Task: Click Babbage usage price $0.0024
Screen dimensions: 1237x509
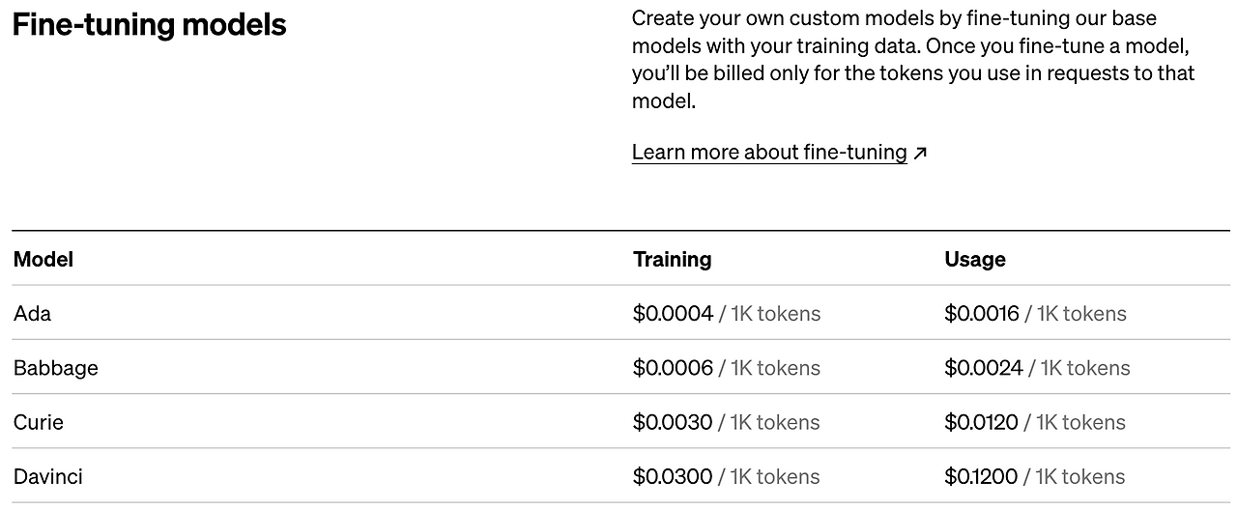Action: [x=984, y=368]
